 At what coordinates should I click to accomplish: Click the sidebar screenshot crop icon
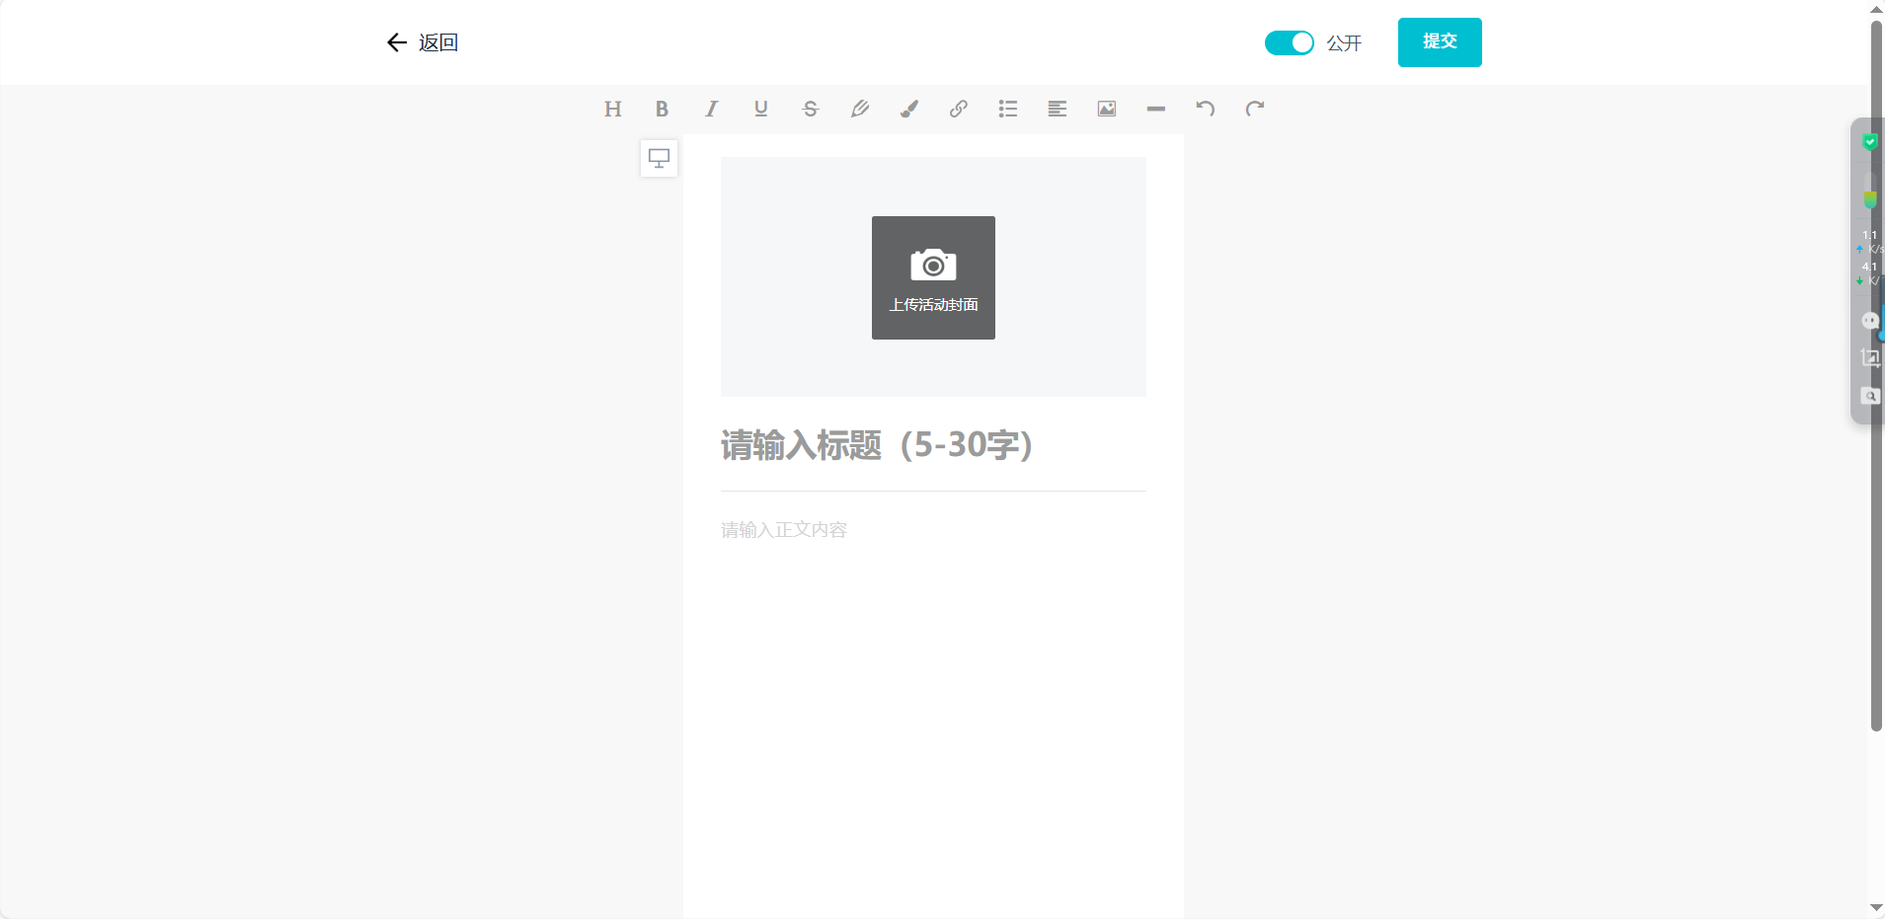tap(1870, 357)
